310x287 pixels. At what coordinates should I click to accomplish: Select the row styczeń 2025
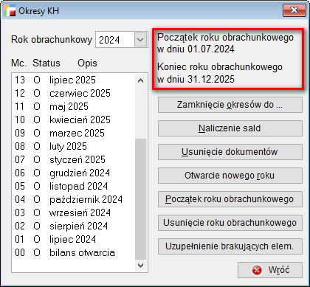pyautogui.click(x=74, y=159)
